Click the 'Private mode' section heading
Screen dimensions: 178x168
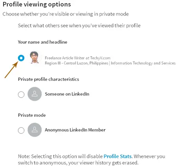click(32, 115)
